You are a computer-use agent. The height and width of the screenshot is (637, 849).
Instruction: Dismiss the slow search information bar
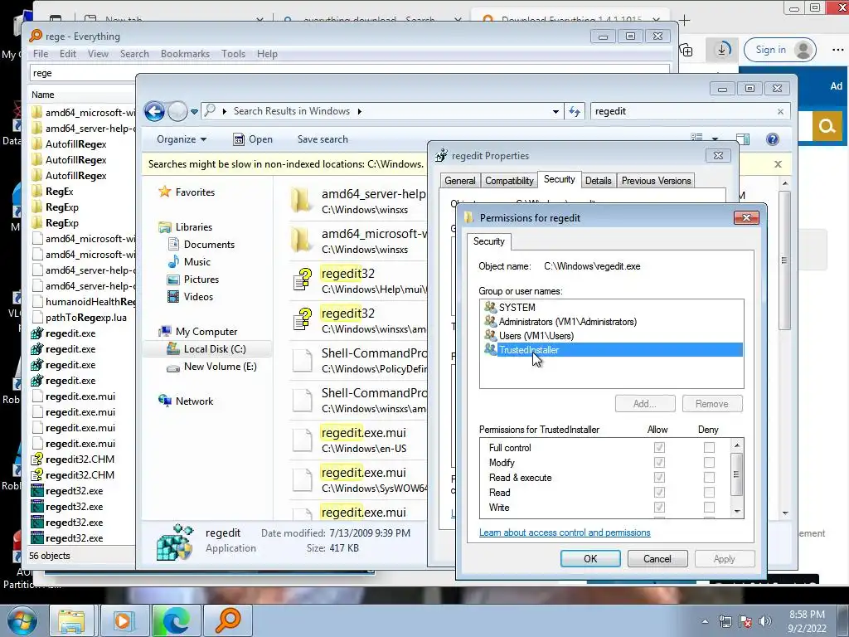click(778, 164)
